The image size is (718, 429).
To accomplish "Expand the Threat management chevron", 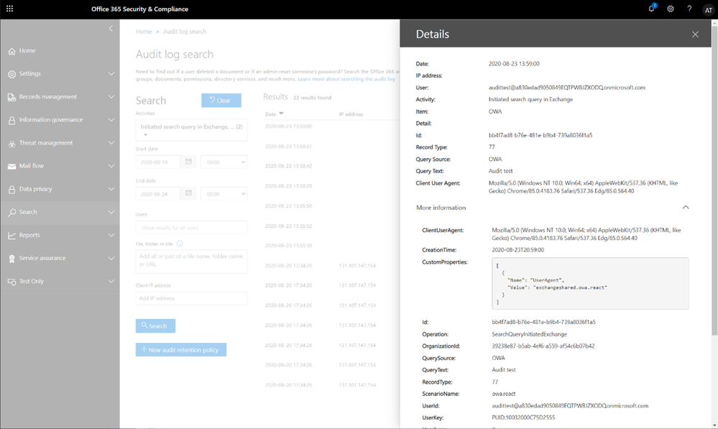I will pyautogui.click(x=111, y=143).
